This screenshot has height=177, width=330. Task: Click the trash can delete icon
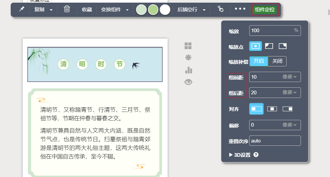click(67, 9)
